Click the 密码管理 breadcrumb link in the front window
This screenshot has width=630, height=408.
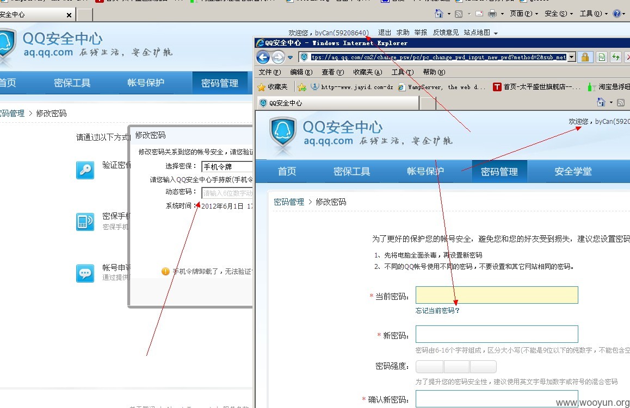(289, 202)
